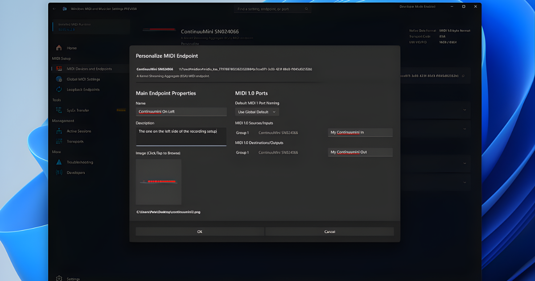Maximize the MIDI settings window
The height and width of the screenshot is (281, 535).
[x=464, y=7]
